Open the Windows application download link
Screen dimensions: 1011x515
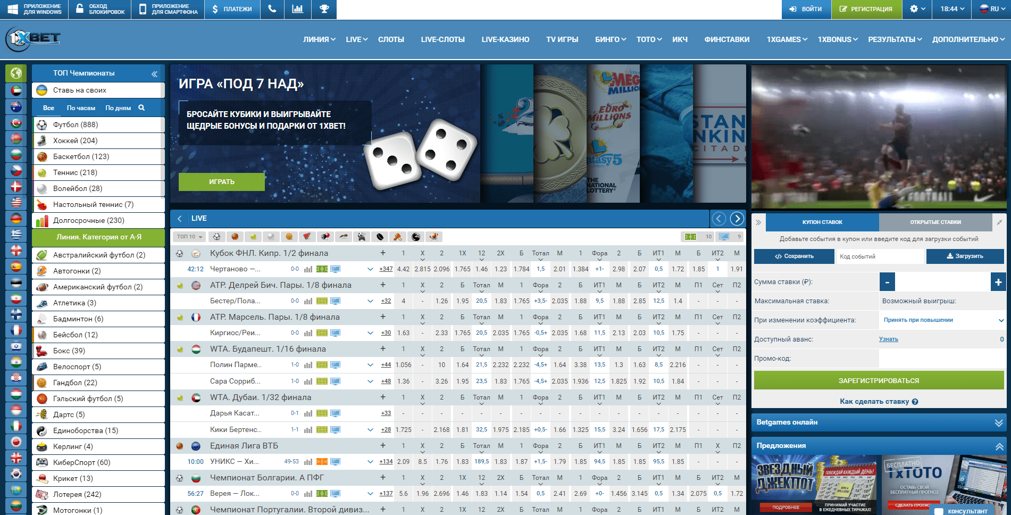click(x=35, y=9)
